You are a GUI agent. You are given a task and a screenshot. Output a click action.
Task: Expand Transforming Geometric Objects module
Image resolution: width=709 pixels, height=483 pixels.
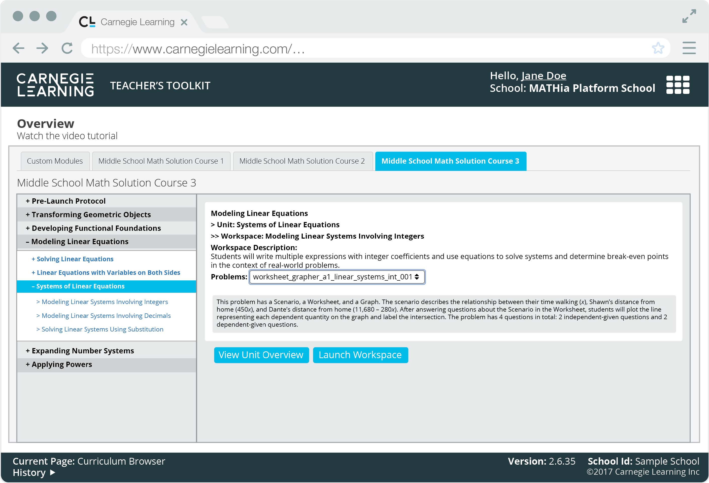pos(107,215)
